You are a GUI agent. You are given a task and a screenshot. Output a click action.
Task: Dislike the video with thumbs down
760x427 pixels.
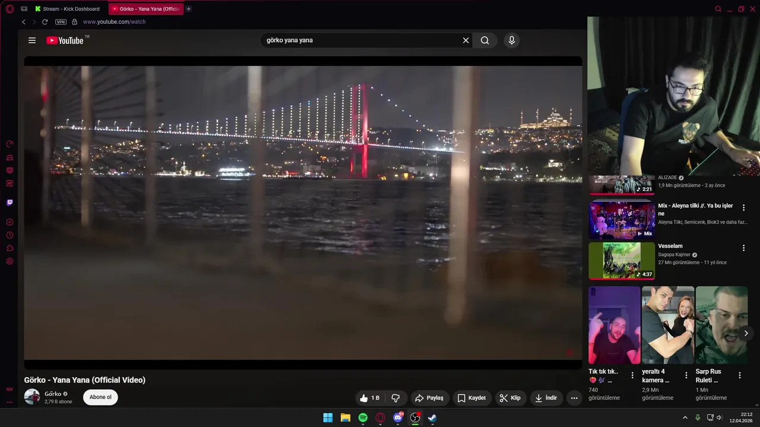(396, 398)
